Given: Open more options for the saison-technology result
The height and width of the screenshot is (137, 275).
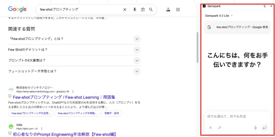Looking at the screenshot, I should pos(73,91).
